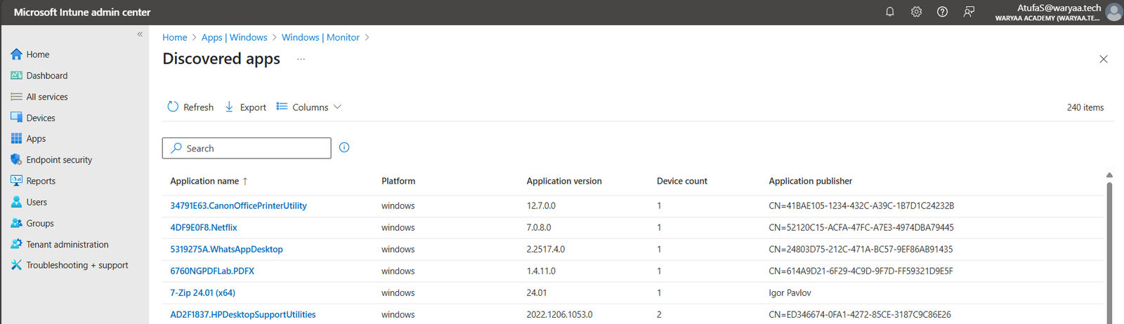The image size is (1124, 324).
Task: Click the 240 items count text
Action: (1085, 107)
